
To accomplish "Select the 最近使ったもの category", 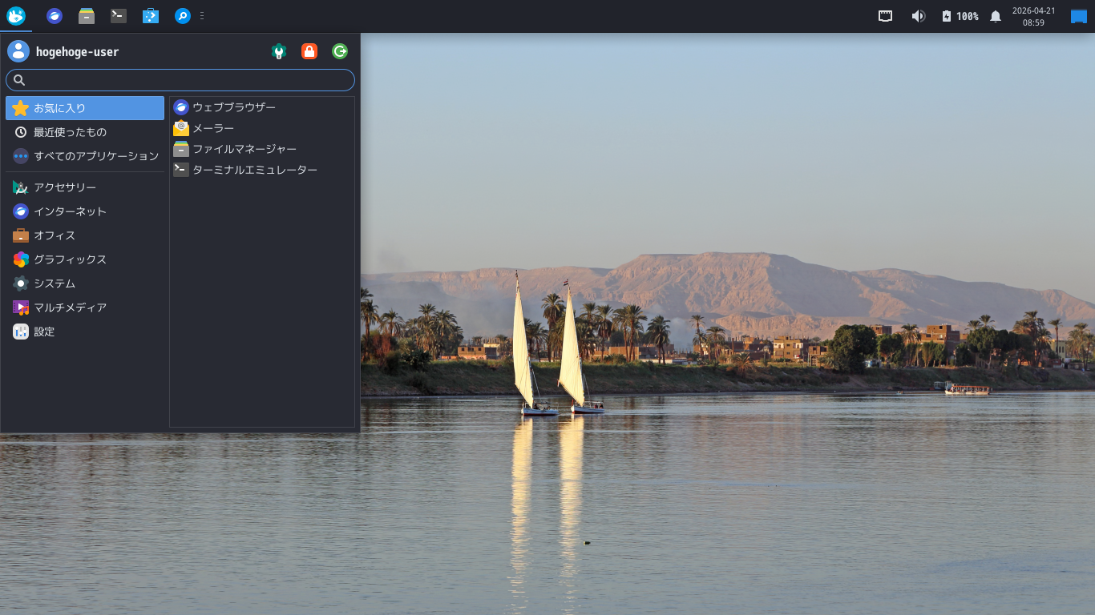I will point(85,132).
